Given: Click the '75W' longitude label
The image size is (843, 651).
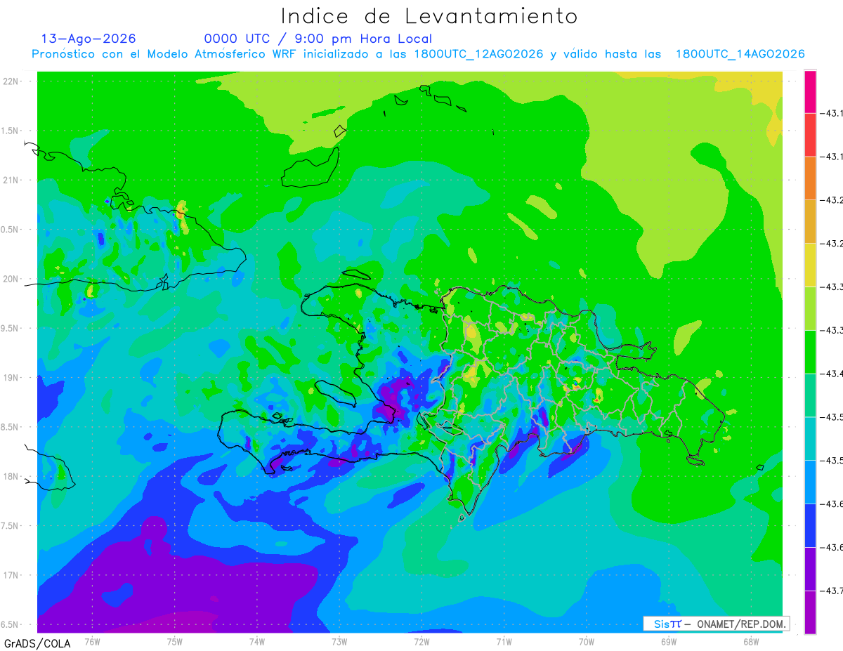Looking at the screenshot, I should pyautogui.click(x=175, y=641).
